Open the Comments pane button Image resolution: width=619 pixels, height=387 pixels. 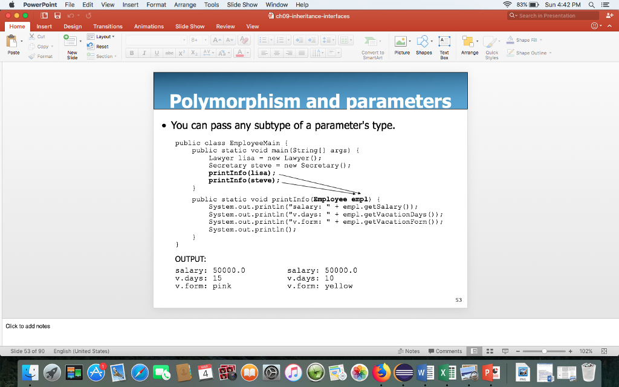point(446,351)
